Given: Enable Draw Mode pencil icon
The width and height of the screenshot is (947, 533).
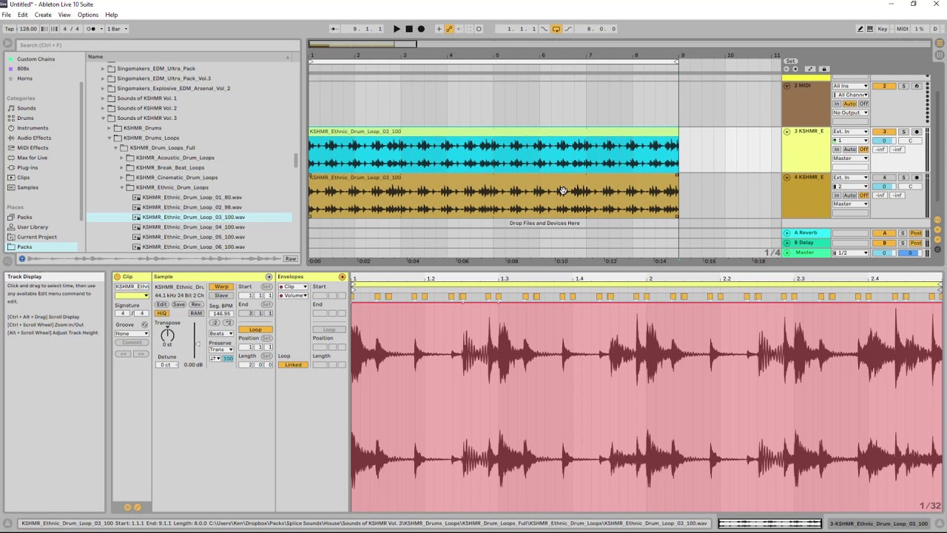Looking at the screenshot, I should [860, 29].
